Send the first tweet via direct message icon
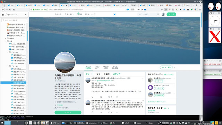 (117, 97)
